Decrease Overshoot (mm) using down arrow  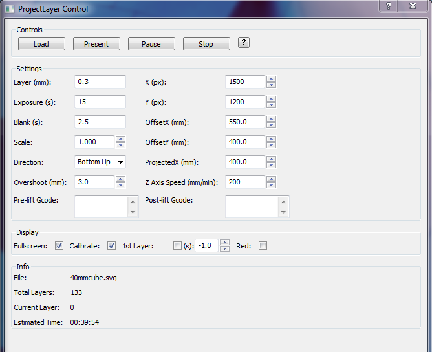[120, 185]
